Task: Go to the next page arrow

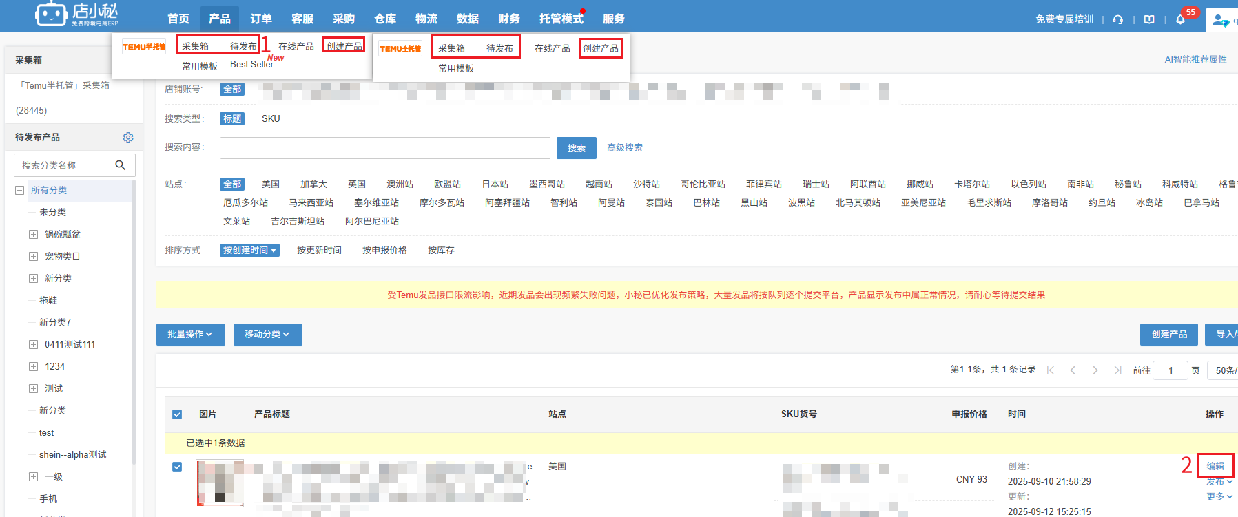Action: (1095, 370)
